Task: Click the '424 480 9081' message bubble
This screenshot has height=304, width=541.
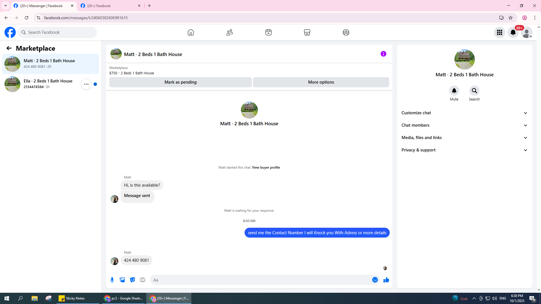Action: tap(136, 260)
